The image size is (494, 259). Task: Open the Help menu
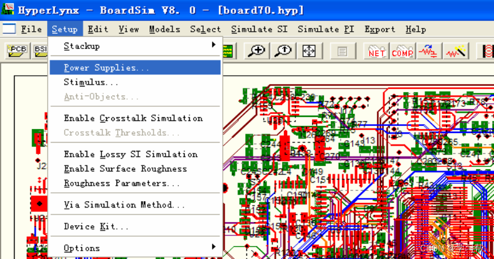(416, 29)
